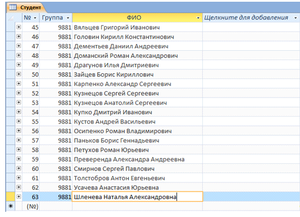Select cell Вяльцев Григорий Иванович
The image size is (300, 217).
[x=138, y=27]
